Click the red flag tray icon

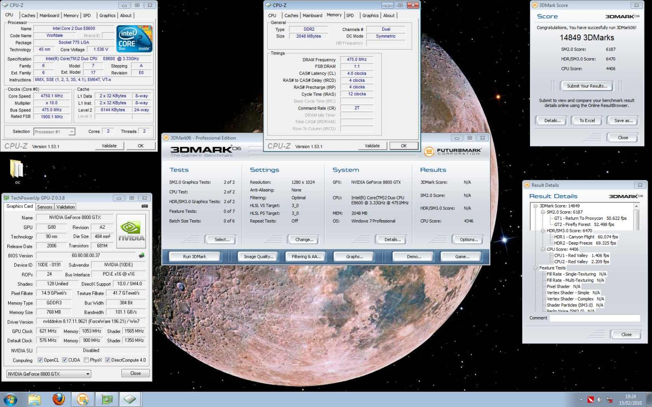point(590,400)
